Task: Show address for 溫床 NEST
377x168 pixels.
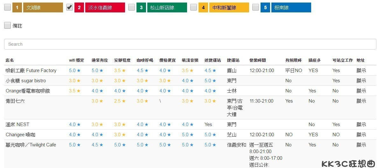Action: [361, 124]
